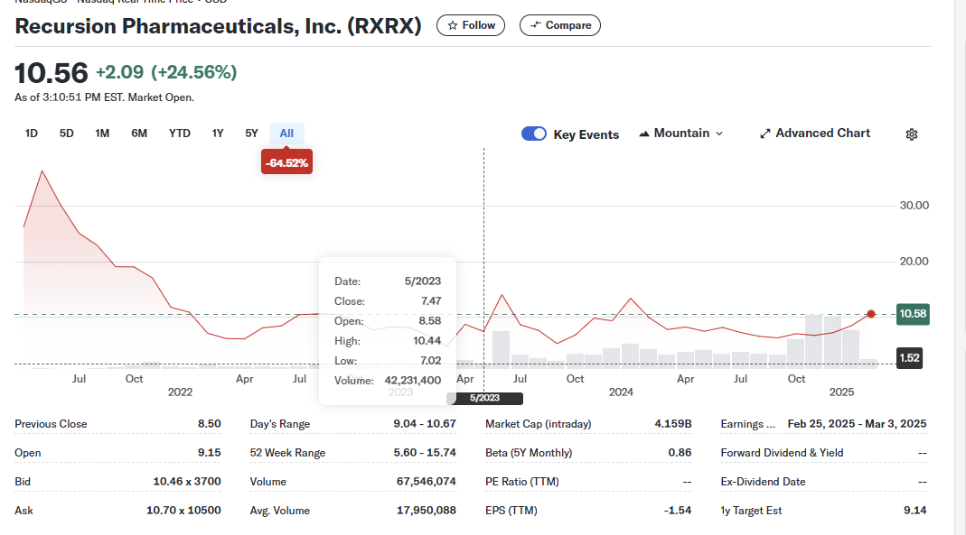The width and height of the screenshot is (966, 535).
Task: Click the Volume value 67,546,074
Action: (x=427, y=482)
